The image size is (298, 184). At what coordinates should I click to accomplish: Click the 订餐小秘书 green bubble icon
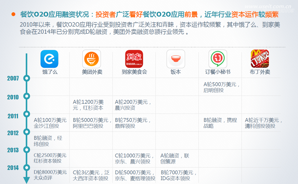218,59
